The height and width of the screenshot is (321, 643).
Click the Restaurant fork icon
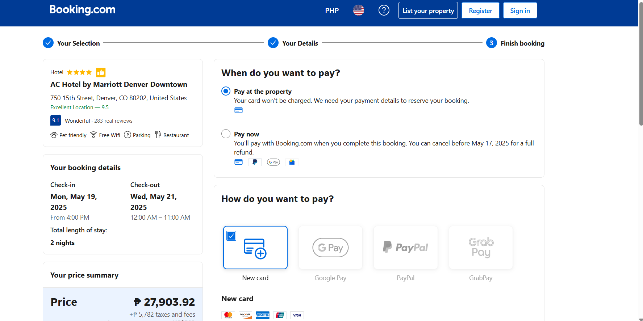(x=158, y=135)
